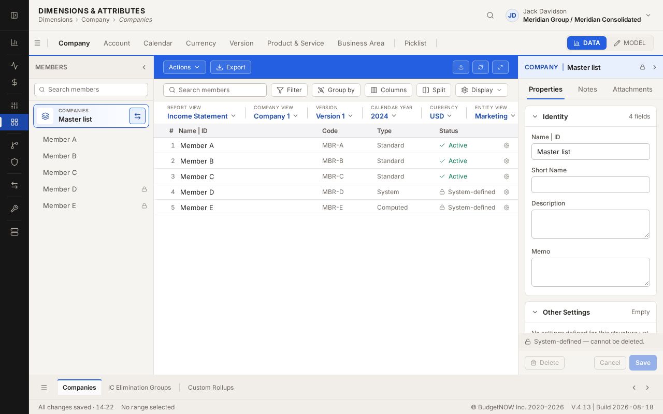The width and height of the screenshot is (663, 414).
Task: Open the grid dimensions icon in left rail
Action: click(15, 122)
